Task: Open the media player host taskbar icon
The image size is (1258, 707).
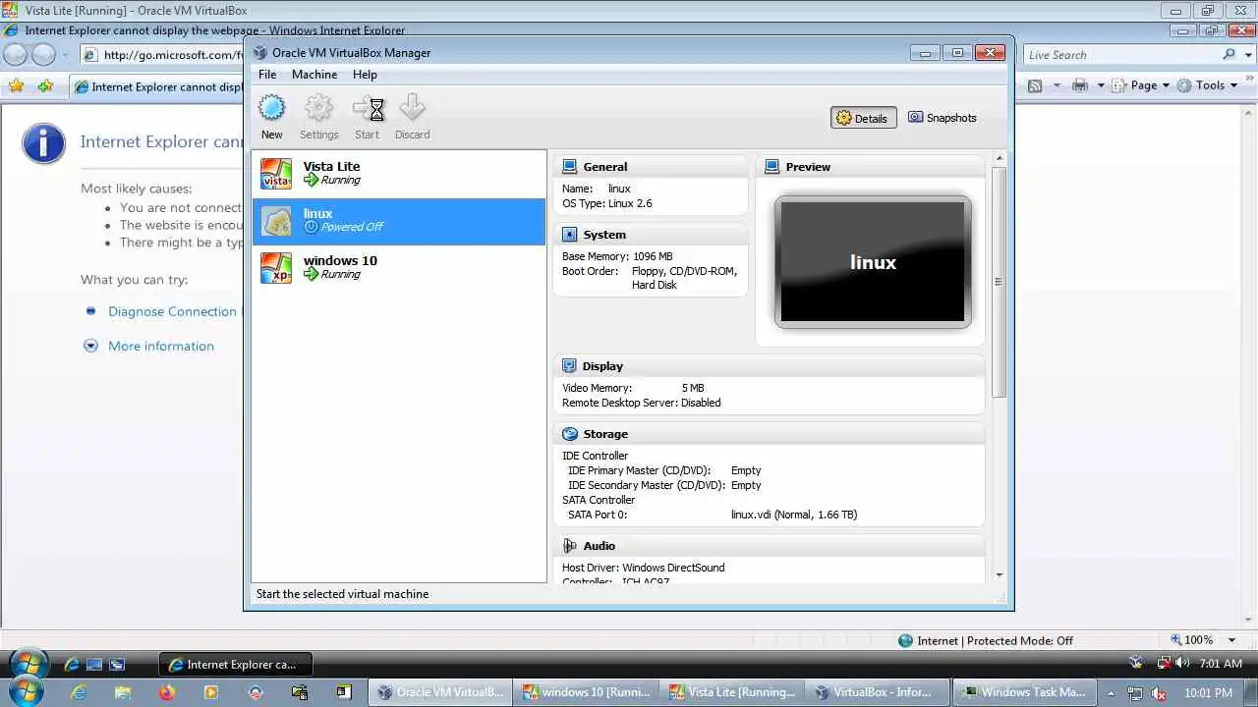Action: point(211,692)
